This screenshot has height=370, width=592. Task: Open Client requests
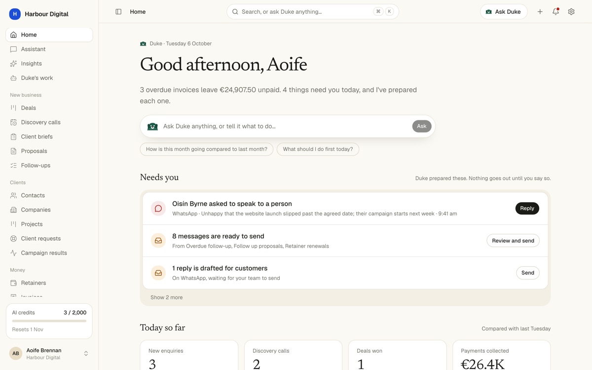point(49,238)
